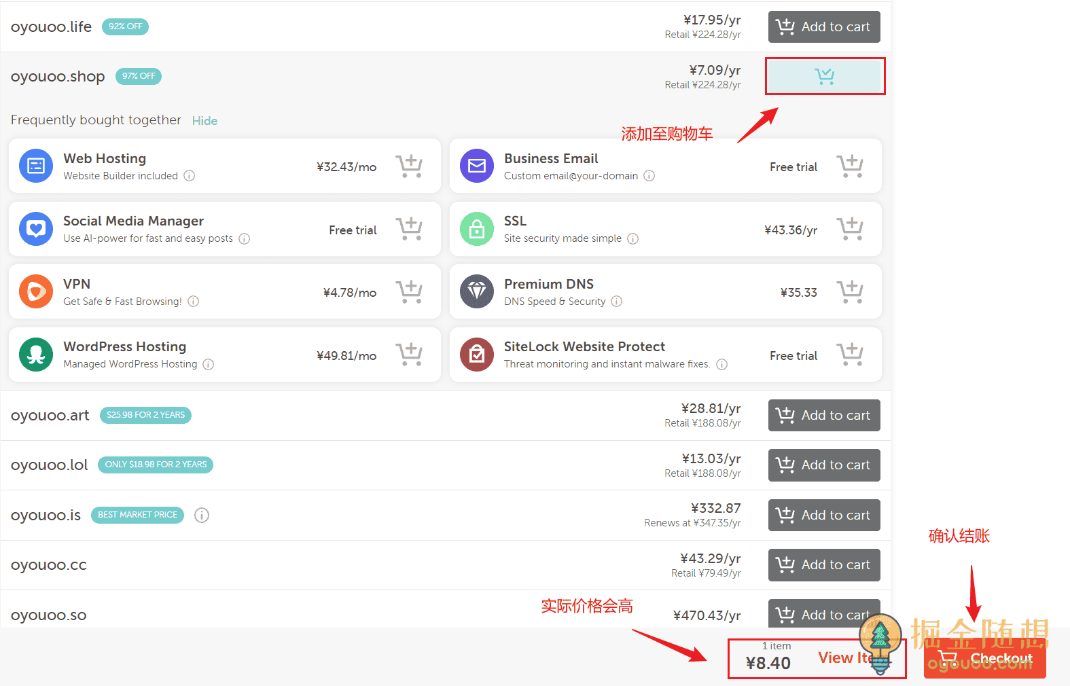Viewport: 1070px width, 686px height.
Task: Add SiteLock Website Protect to cart
Action: tap(849, 355)
